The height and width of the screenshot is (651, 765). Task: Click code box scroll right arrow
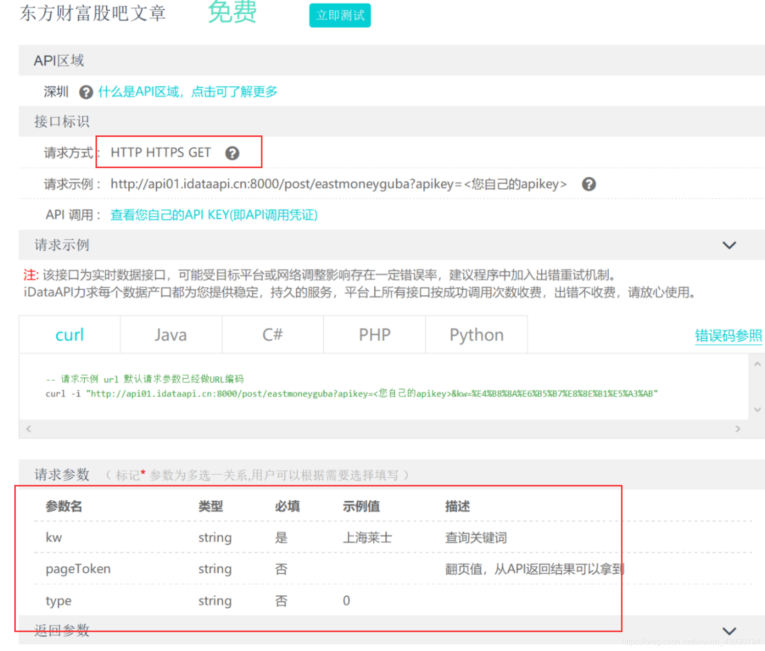pos(738,429)
